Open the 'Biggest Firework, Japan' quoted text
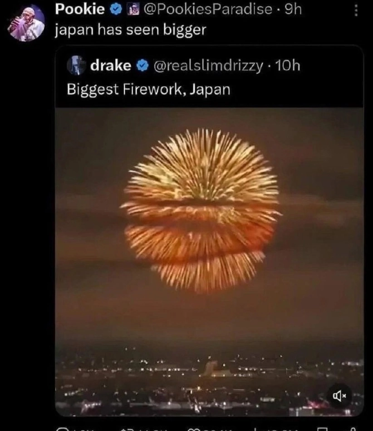This screenshot has width=373, height=431. coord(148,89)
